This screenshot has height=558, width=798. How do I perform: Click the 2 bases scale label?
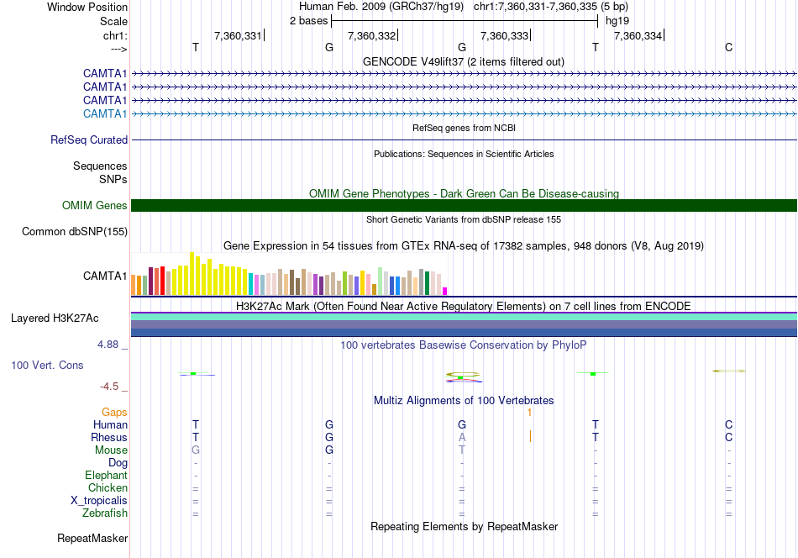coord(308,21)
